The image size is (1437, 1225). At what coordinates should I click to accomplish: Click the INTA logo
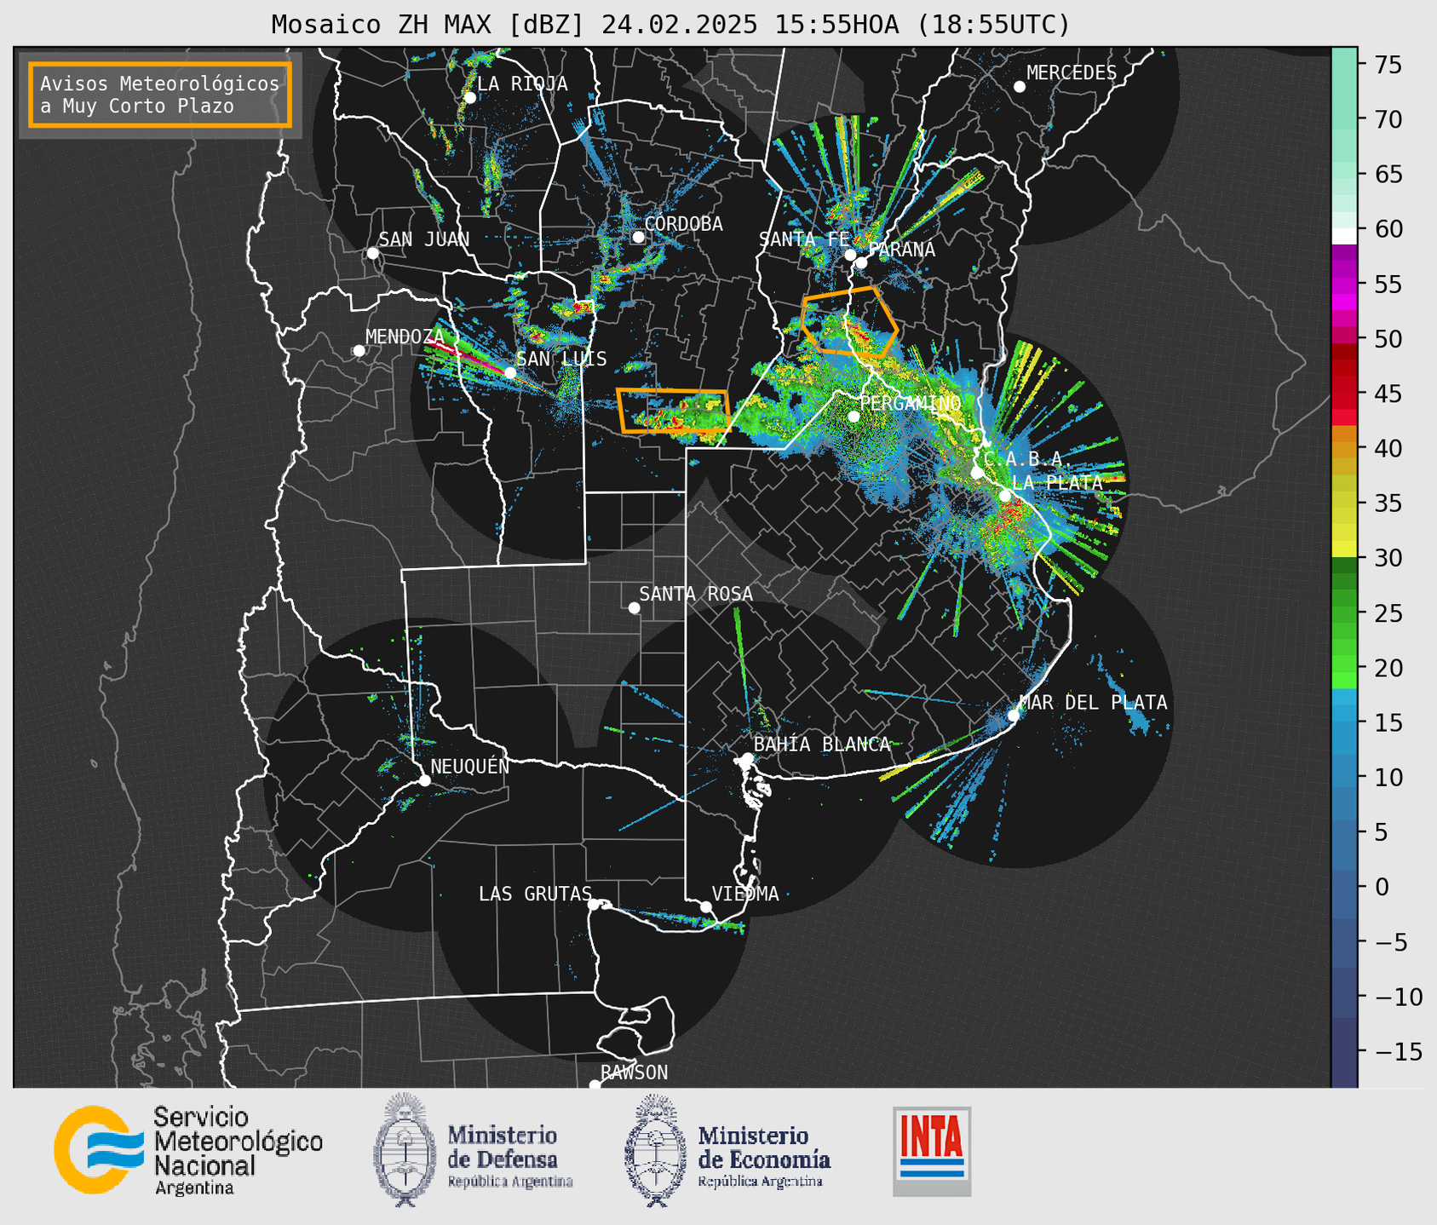tap(932, 1151)
